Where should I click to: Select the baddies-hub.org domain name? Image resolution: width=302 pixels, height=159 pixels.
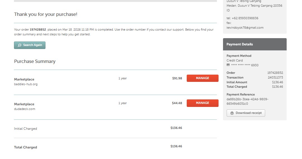pyautogui.click(x=26, y=84)
